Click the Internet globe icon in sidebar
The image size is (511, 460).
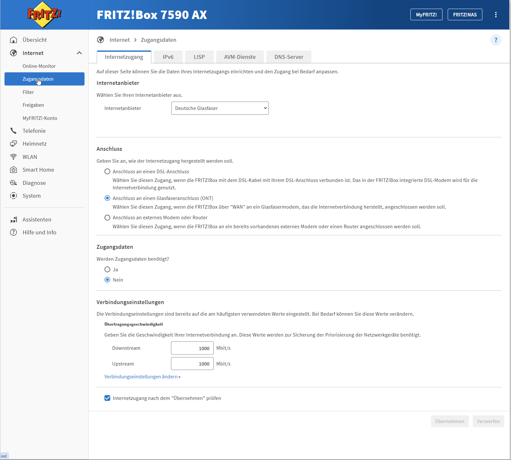click(13, 53)
